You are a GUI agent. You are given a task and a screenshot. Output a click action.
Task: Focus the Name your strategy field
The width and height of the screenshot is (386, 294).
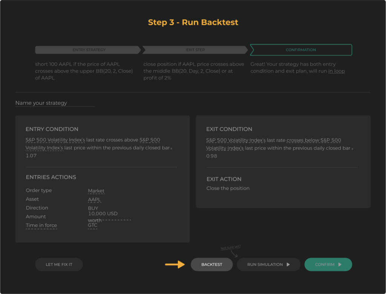pyautogui.click(x=55, y=103)
